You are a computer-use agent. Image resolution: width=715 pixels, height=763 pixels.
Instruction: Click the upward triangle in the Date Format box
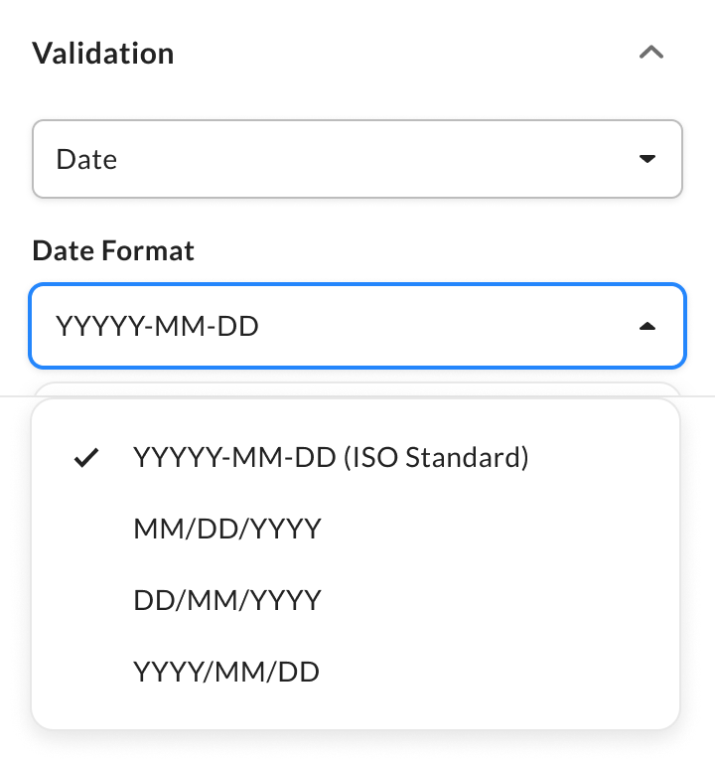pos(647,326)
